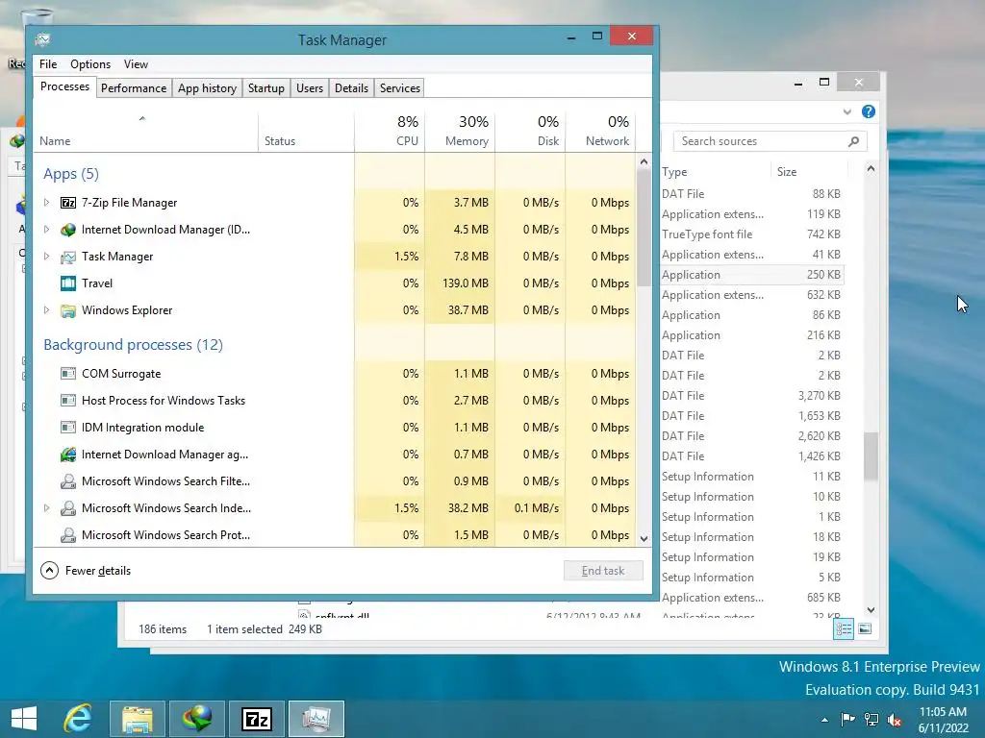Click the 7-Zip File Manager process icon
The height and width of the screenshot is (738, 985).
[x=68, y=203]
